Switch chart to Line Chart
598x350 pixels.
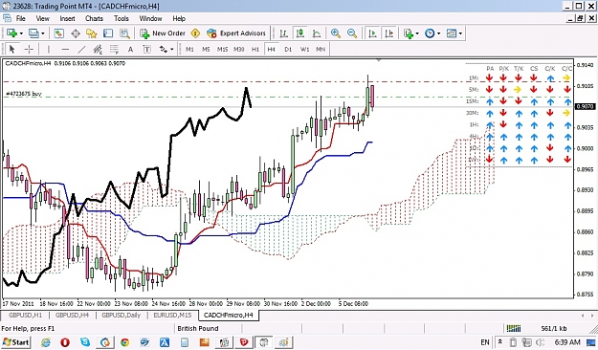[x=317, y=33]
